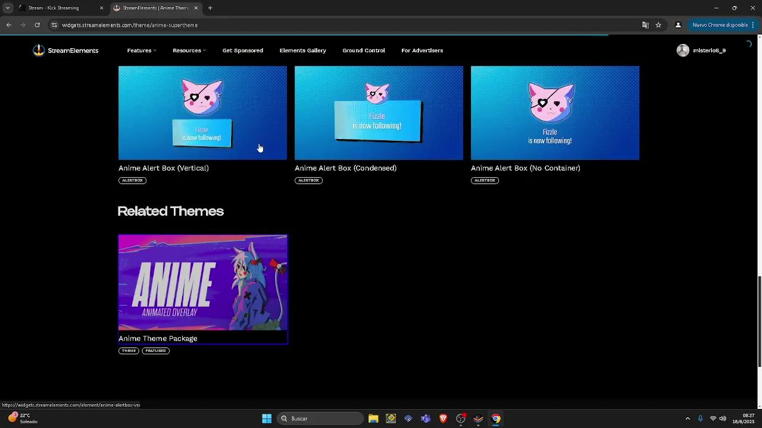The height and width of the screenshot is (428, 762).
Task: Click the Anime Theme Package title
Action: pos(158,338)
